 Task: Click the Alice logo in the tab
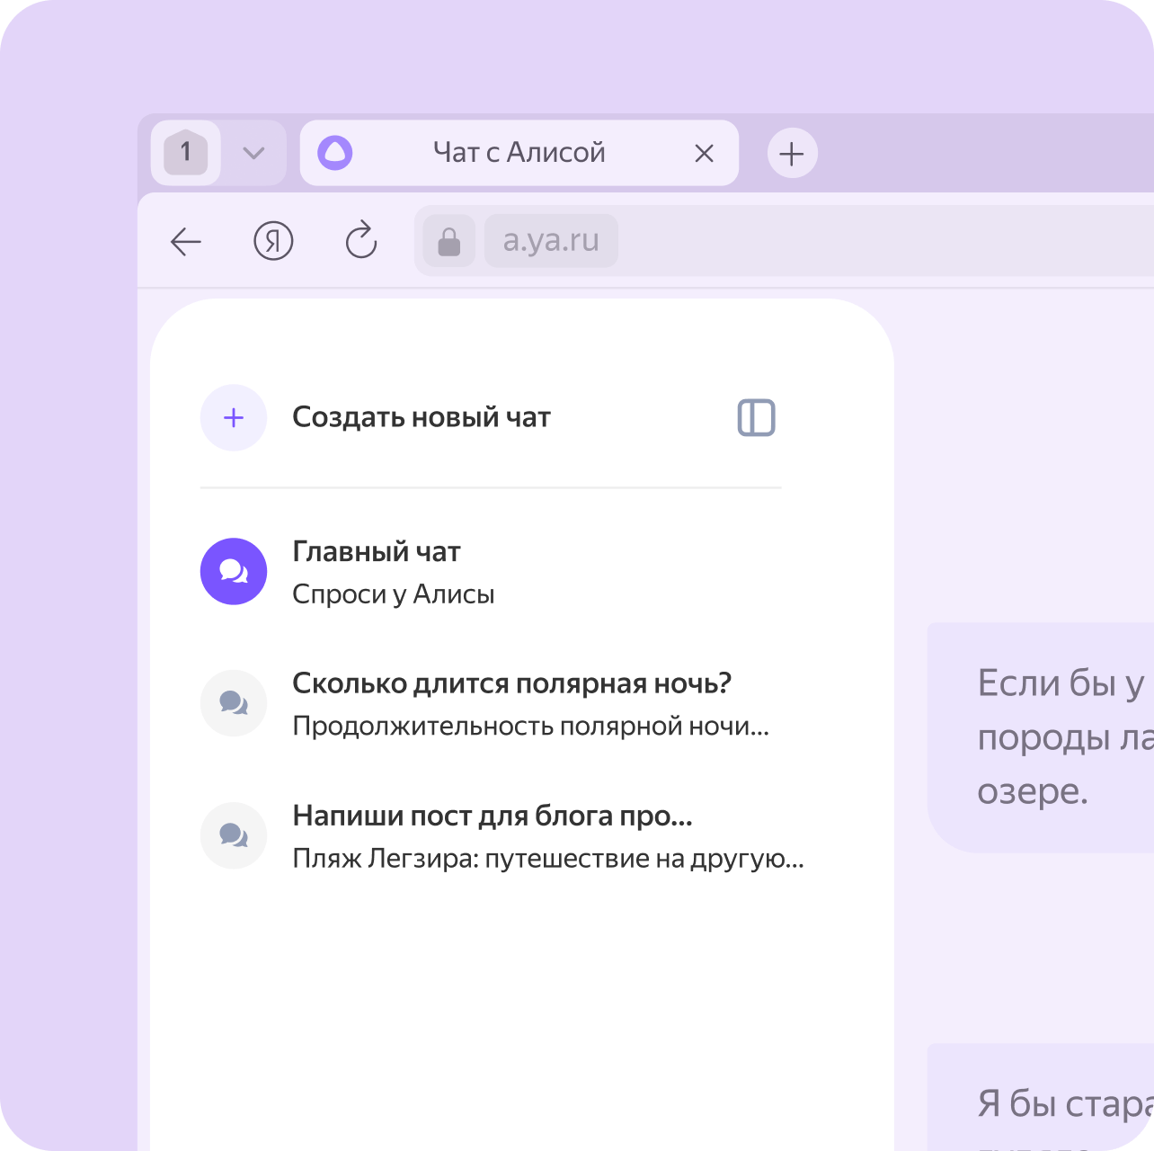tap(335, 153)
